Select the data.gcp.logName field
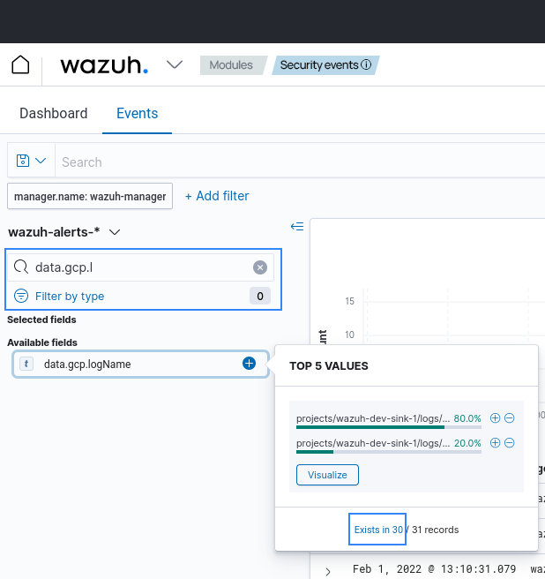 click(140, 365)
